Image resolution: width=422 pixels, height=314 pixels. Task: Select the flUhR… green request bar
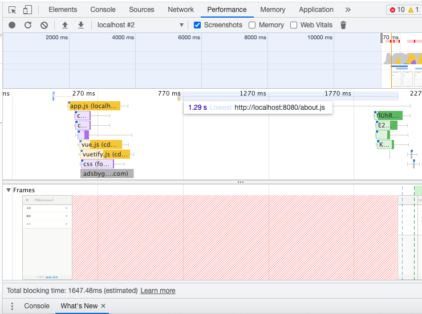(388, 115)
